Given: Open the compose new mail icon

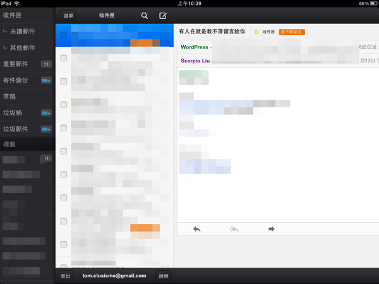Looking at the screenshot, I should 163,15.
